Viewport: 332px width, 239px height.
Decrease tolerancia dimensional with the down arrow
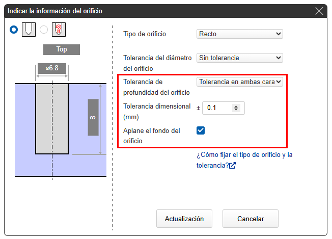[x=235, y=110]
